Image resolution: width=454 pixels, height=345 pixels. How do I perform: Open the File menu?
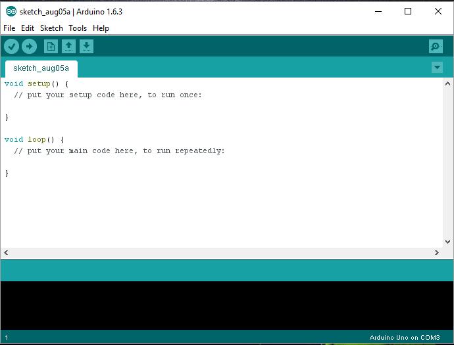click(x=9, y=28)
